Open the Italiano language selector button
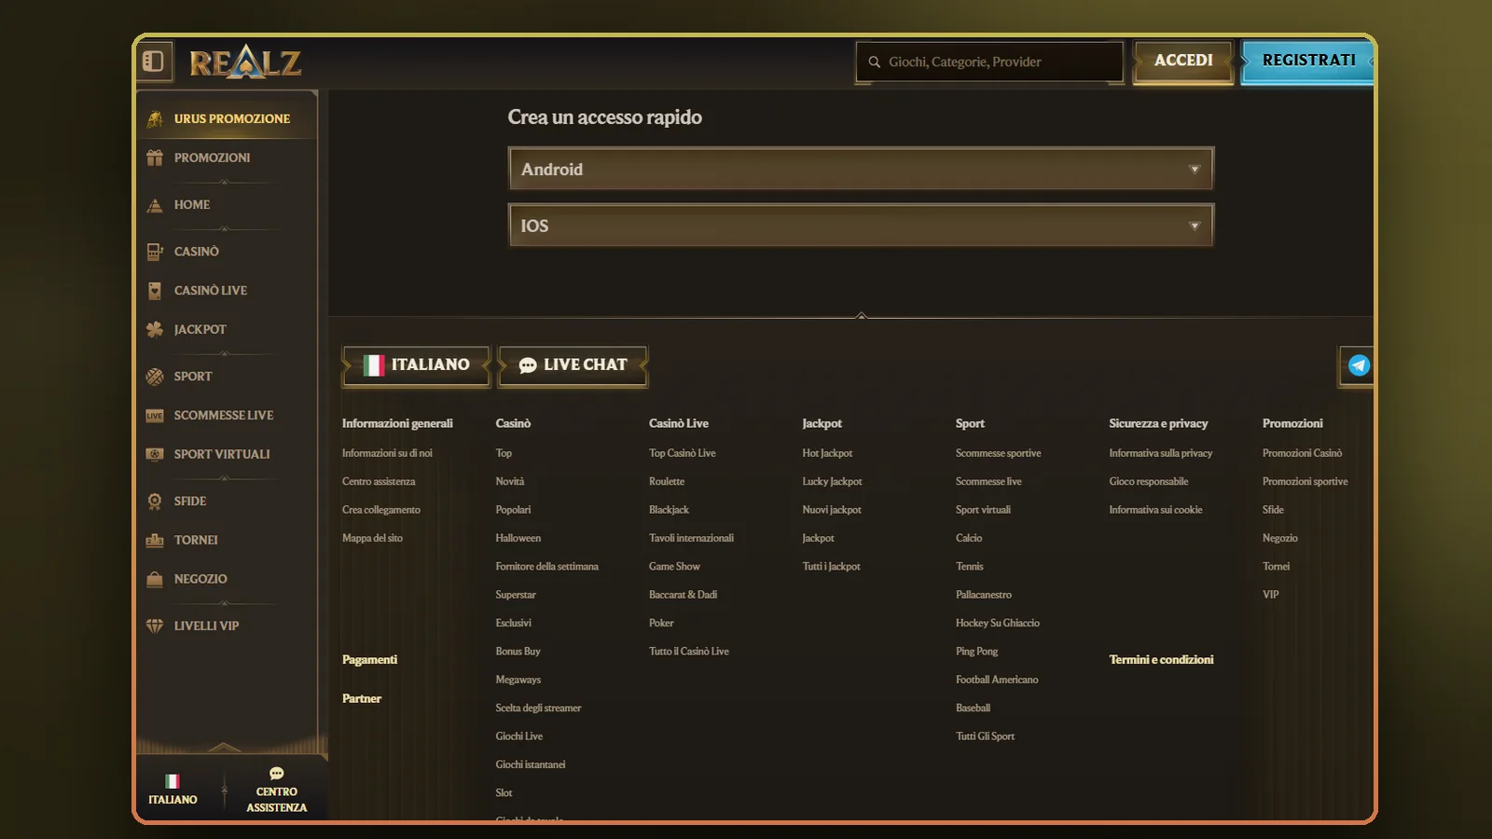1492x839 pixels. pyautogui.click(x=416, y=365)
